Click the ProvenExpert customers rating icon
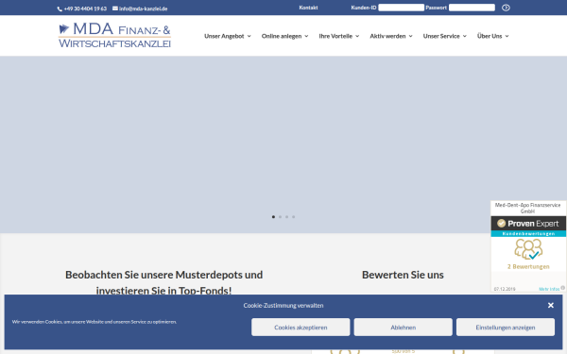567x354 pixels. 528,249
